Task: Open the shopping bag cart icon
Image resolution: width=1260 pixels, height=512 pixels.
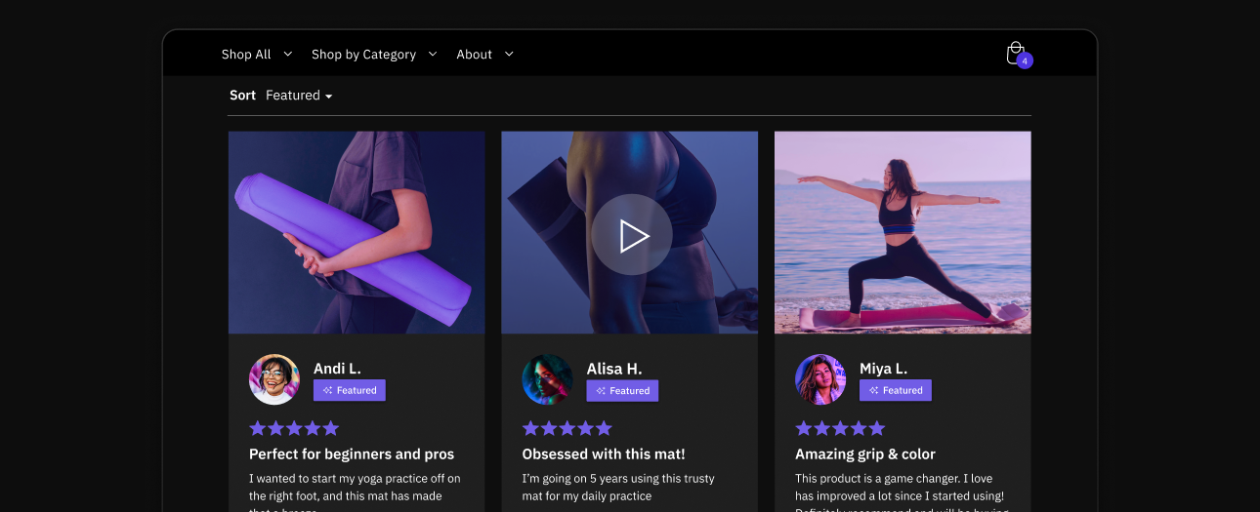Action: (1017, 54)
